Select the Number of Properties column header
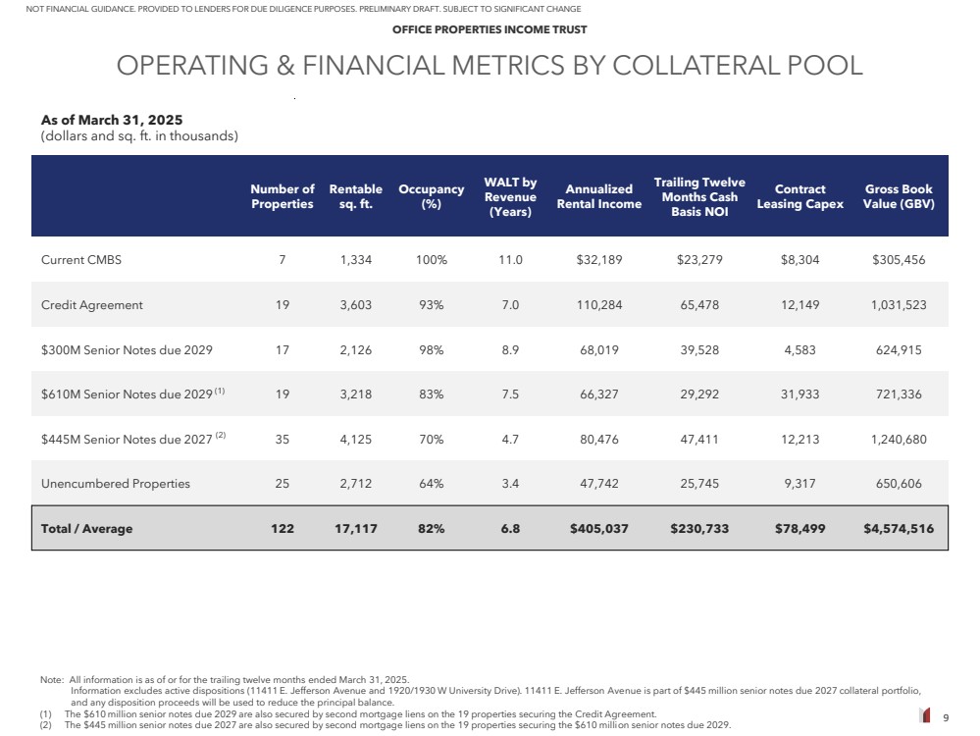Image resolution: width=980 pixels, height=736 pixels. pyautogui.click(x=283, y=196)
